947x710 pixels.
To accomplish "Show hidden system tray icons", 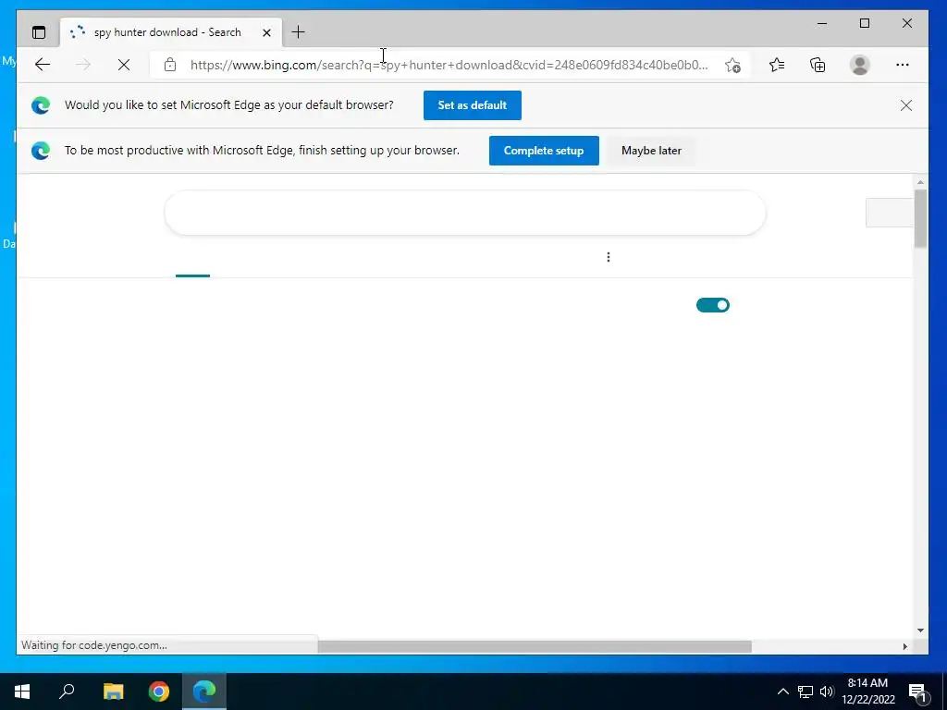I will tap(782, 692).
